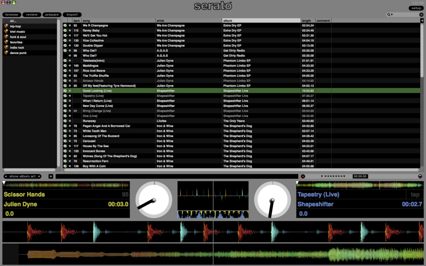Click the right virtual deck platter
Screen dimensions: 426x266
tap(273, 200)
